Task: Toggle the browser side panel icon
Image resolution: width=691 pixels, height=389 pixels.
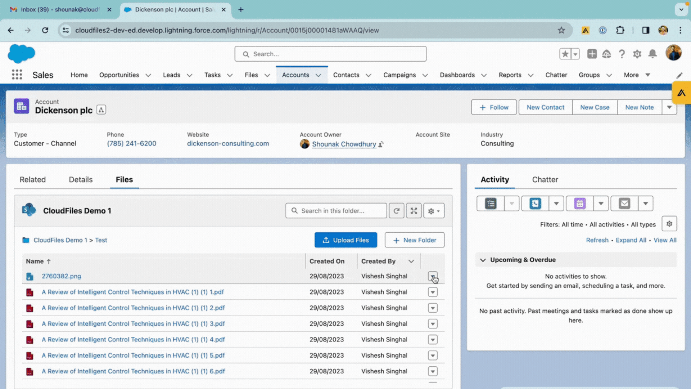Action: (x=646, y=30)
